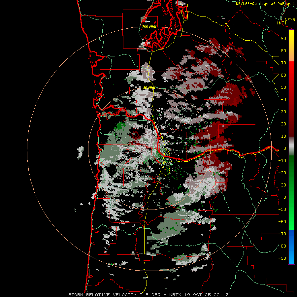The image size is (297, 297).
Task: Pick the gray zero-velocity color bar segment
Action: tap(291, 146)
